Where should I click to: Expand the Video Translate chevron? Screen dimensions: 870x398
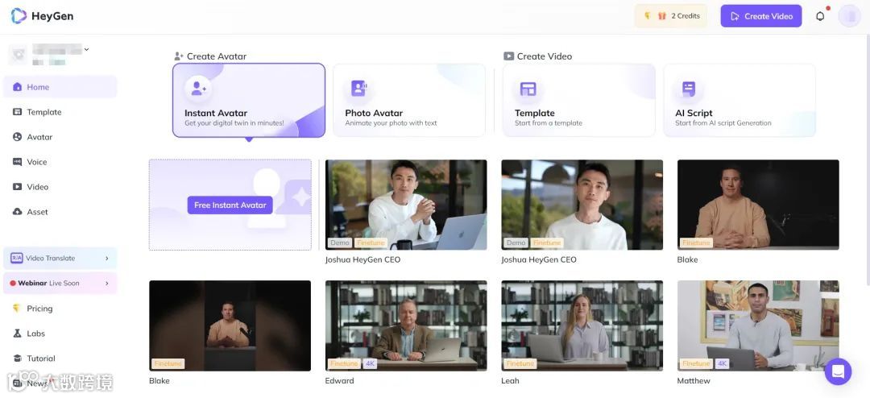(107, 258)
